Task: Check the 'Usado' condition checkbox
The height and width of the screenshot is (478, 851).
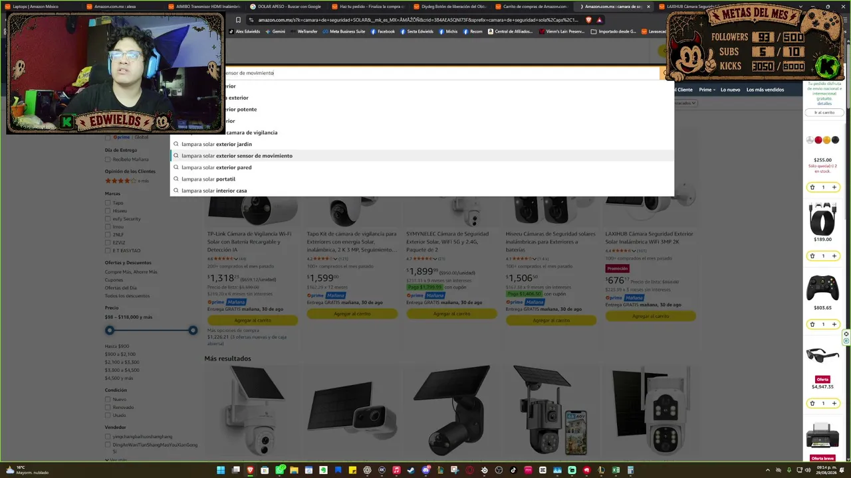Action: pyautogui.click(x=108, y=415)
